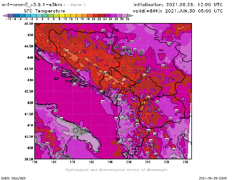This screenshot has height=180, width=233.
Task: Click the 'valid(+89h): 2021.JUN.30 05:00 UTC' text
Action: coord(178,11)
